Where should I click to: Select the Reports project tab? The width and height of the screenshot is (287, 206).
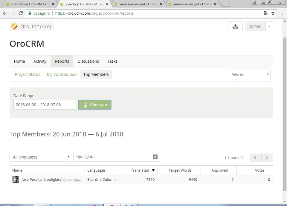click(x=62, y=61)
